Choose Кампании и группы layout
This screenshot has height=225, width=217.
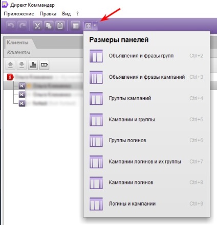146,119
